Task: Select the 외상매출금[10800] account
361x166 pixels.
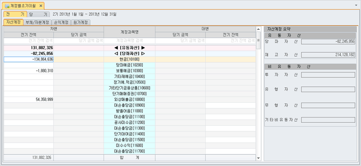Action: [129, 100]
